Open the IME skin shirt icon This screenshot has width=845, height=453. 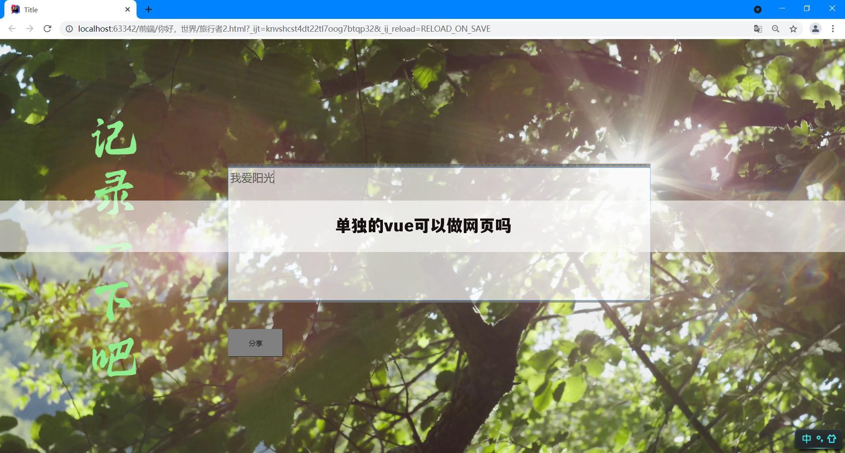pos(831,438)
